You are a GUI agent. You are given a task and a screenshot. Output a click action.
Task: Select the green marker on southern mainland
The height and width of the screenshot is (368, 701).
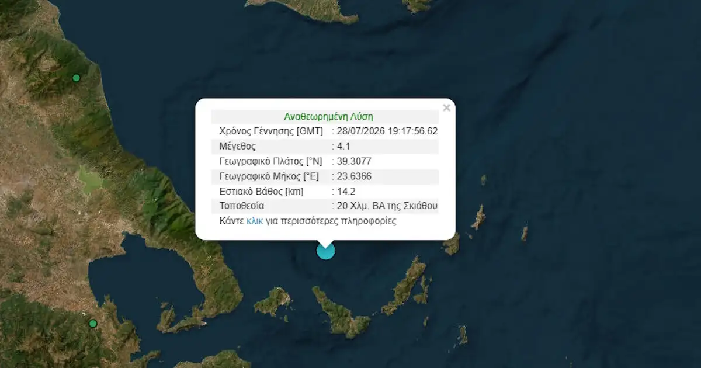tap(93, 323)
